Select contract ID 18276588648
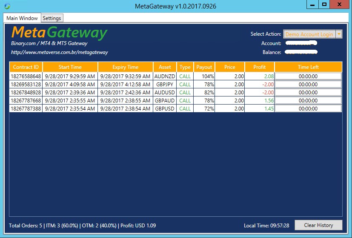This screenshot has height=238, width=352. [26, 76]
